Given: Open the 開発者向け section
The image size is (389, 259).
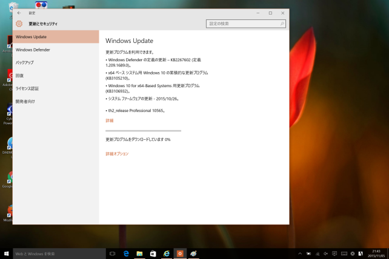Looking at the screenshot, I should pos(56,102).
